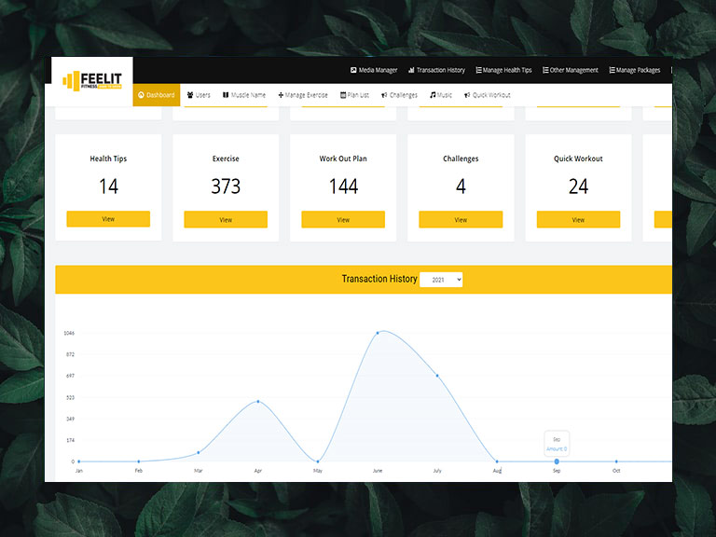Open Media Manager from top bar

coord(373,70)
